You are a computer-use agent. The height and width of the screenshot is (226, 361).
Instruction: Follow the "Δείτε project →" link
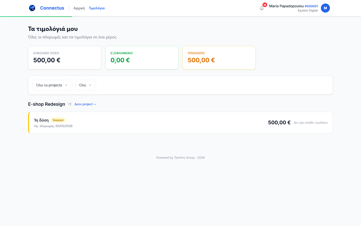pyautogui.click(x=85, y=104)
